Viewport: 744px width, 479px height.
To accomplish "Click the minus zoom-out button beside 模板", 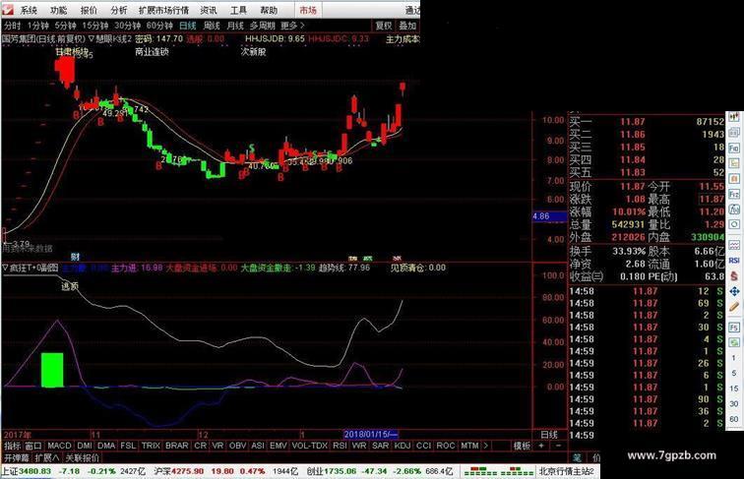I will pos(558,446).
